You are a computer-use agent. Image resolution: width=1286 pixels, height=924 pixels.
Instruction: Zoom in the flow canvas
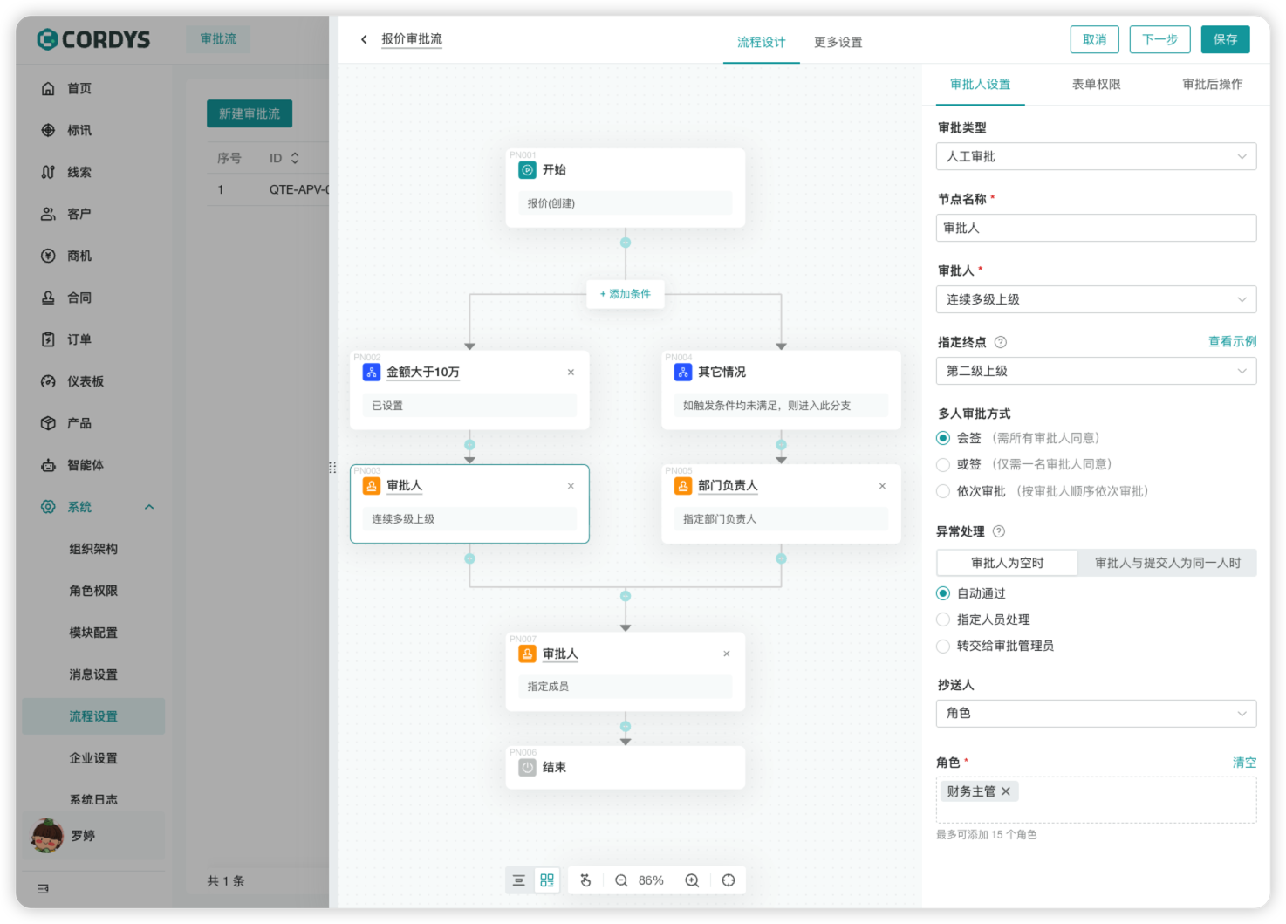pyautogui.click(x=692, y=880)
